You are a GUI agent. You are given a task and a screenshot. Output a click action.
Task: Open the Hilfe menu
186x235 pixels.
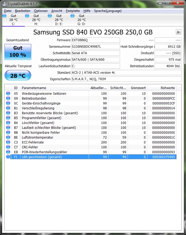87,11
